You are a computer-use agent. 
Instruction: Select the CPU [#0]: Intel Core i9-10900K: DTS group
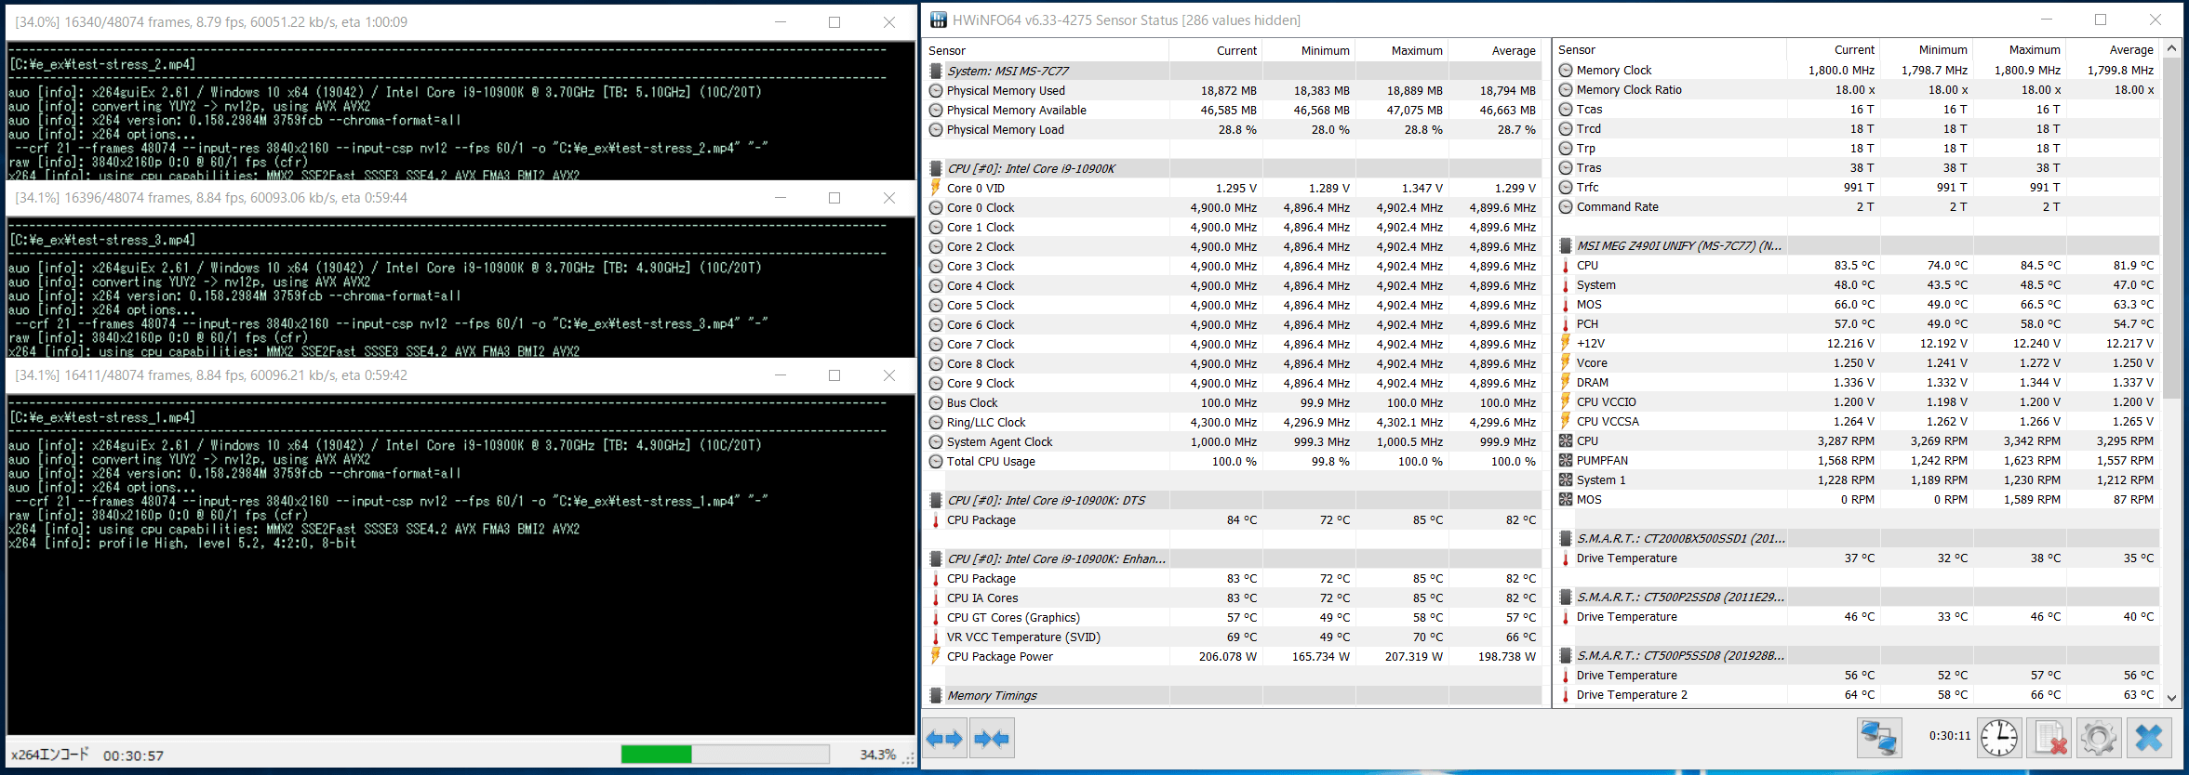tap(1234, 500)
